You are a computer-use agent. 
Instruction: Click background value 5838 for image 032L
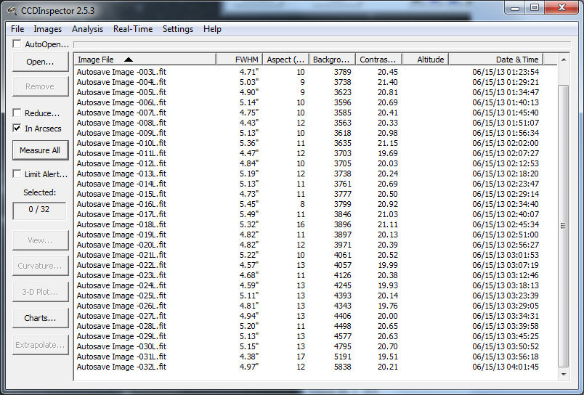click(x=343, y=367)
